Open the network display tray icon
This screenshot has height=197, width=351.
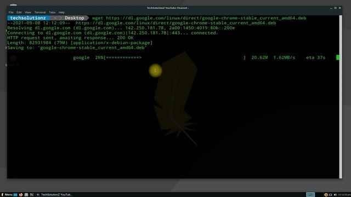(x=330, y=195)
